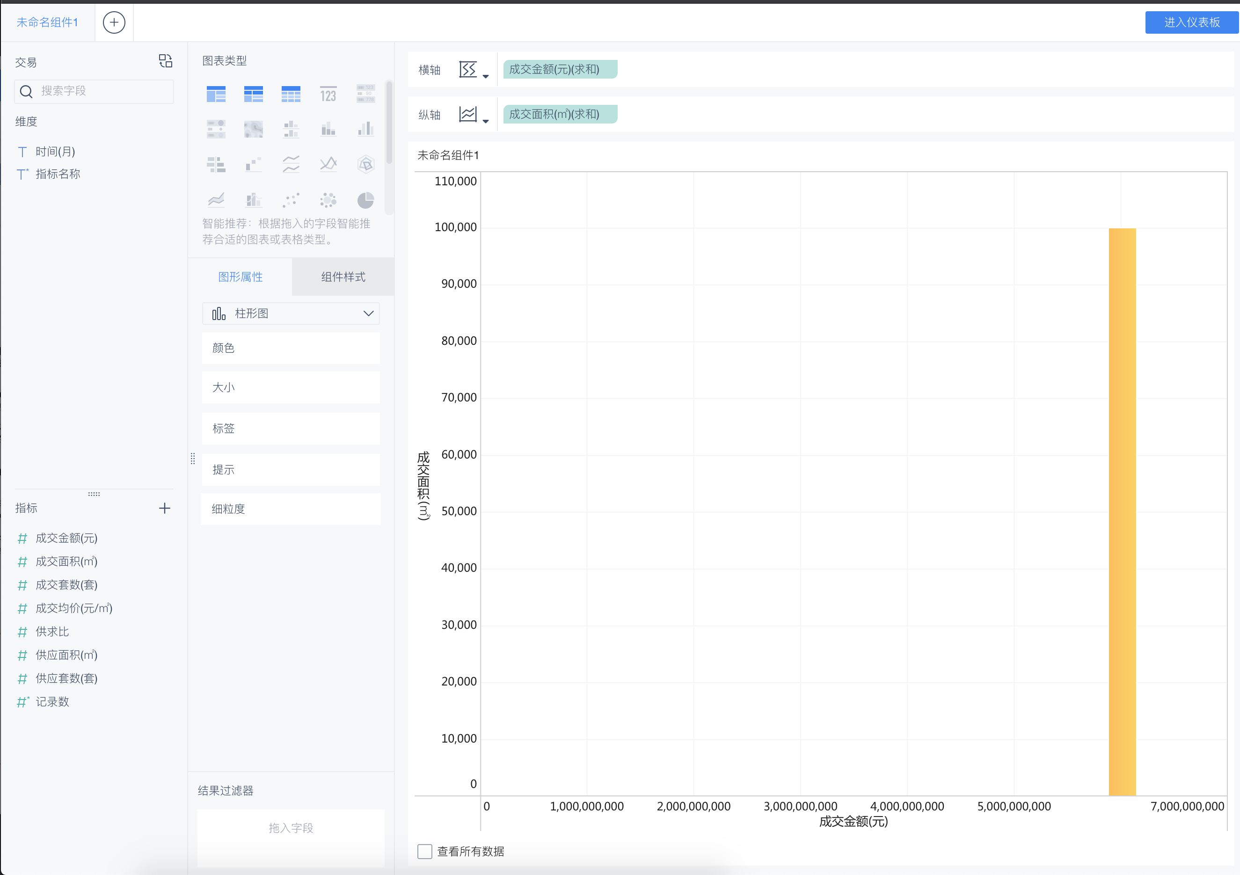The height and width of the screenshot is (875, 1240).
Task: Click the 颜色 property box
Action: click(x=291, y=349)
